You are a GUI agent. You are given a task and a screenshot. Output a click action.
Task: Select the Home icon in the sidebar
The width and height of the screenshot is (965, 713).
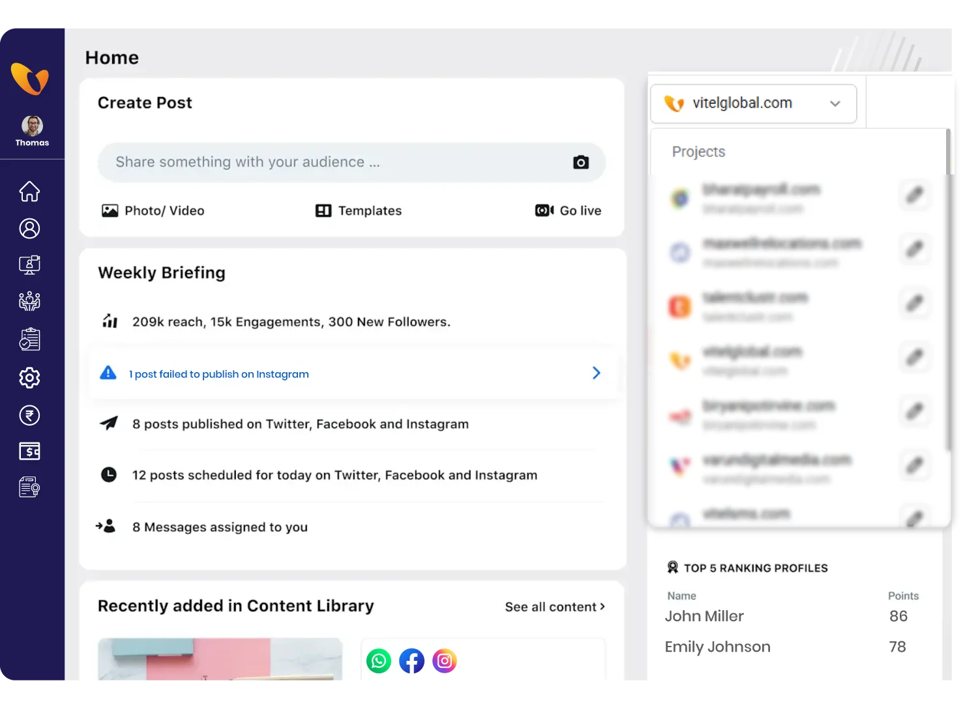pyautogui.click(x=29, y=191)
